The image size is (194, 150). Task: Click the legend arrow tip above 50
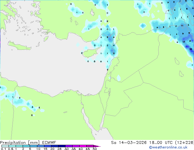tap(97, 146)
